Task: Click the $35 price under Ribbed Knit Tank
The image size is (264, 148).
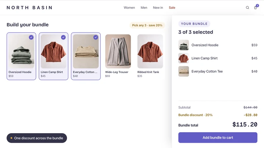Action: 140,76
